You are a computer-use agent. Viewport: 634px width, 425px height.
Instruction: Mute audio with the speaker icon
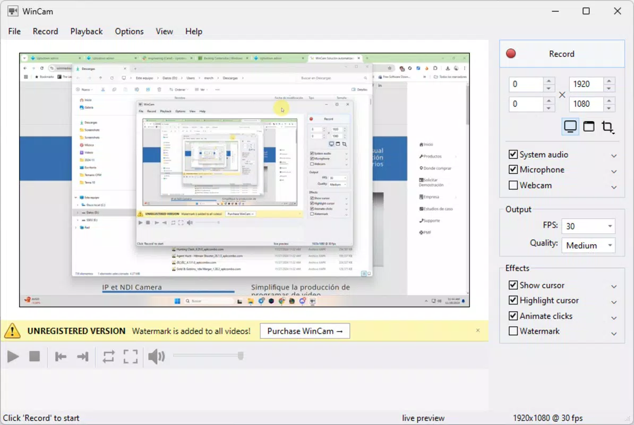157,356
